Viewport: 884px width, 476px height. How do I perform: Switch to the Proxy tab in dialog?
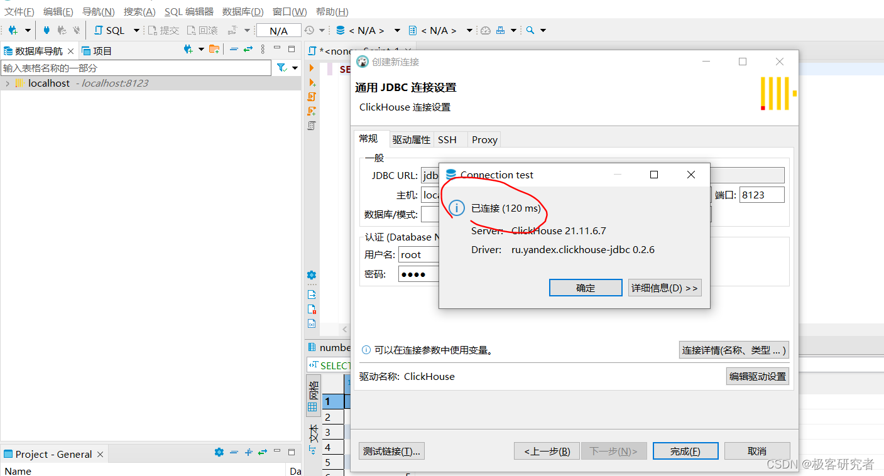pyautogui.click(x=484, y=139)
